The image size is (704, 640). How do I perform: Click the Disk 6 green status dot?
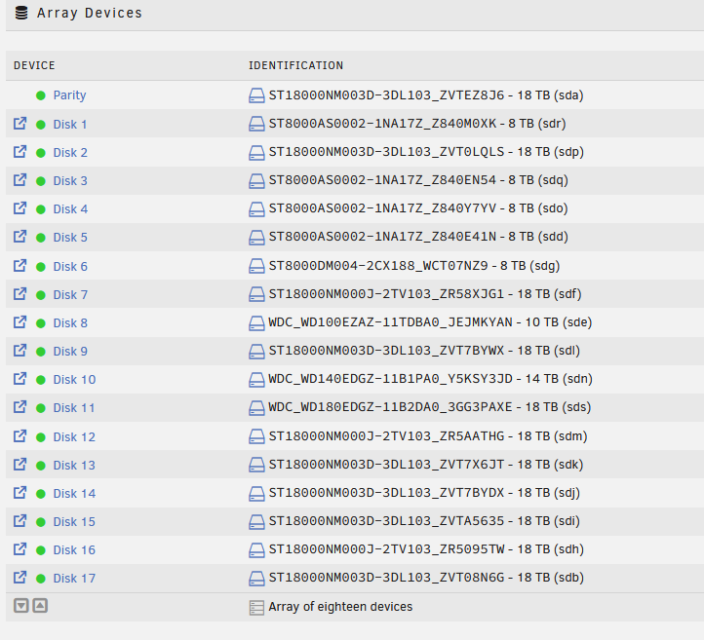[x=41, y=267]
